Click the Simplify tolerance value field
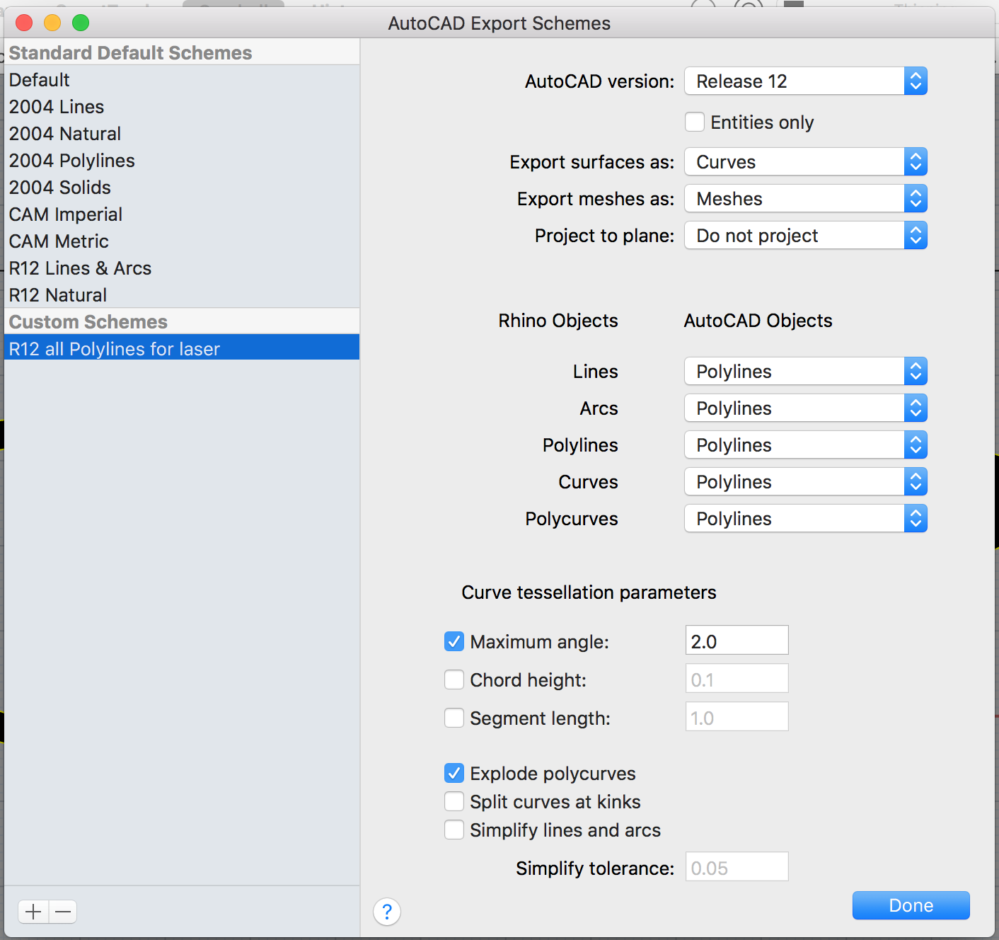Image resolution: width=999 pixels, height=940 pixels. coord(737,867)
